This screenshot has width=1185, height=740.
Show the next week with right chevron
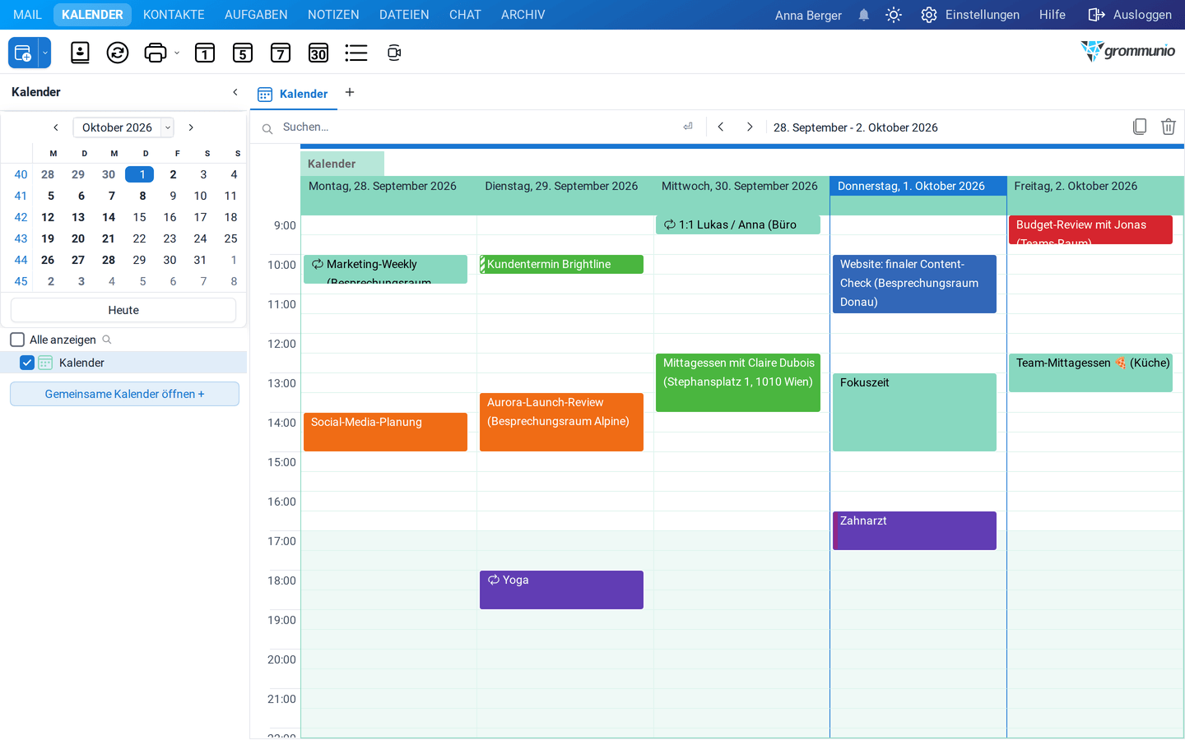(x=750, y=127)
